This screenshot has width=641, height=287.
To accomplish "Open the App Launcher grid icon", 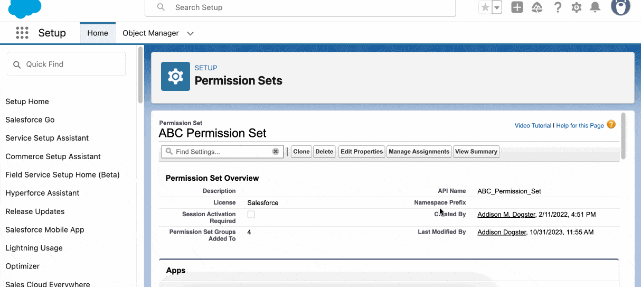I will (x=22, y=33).
